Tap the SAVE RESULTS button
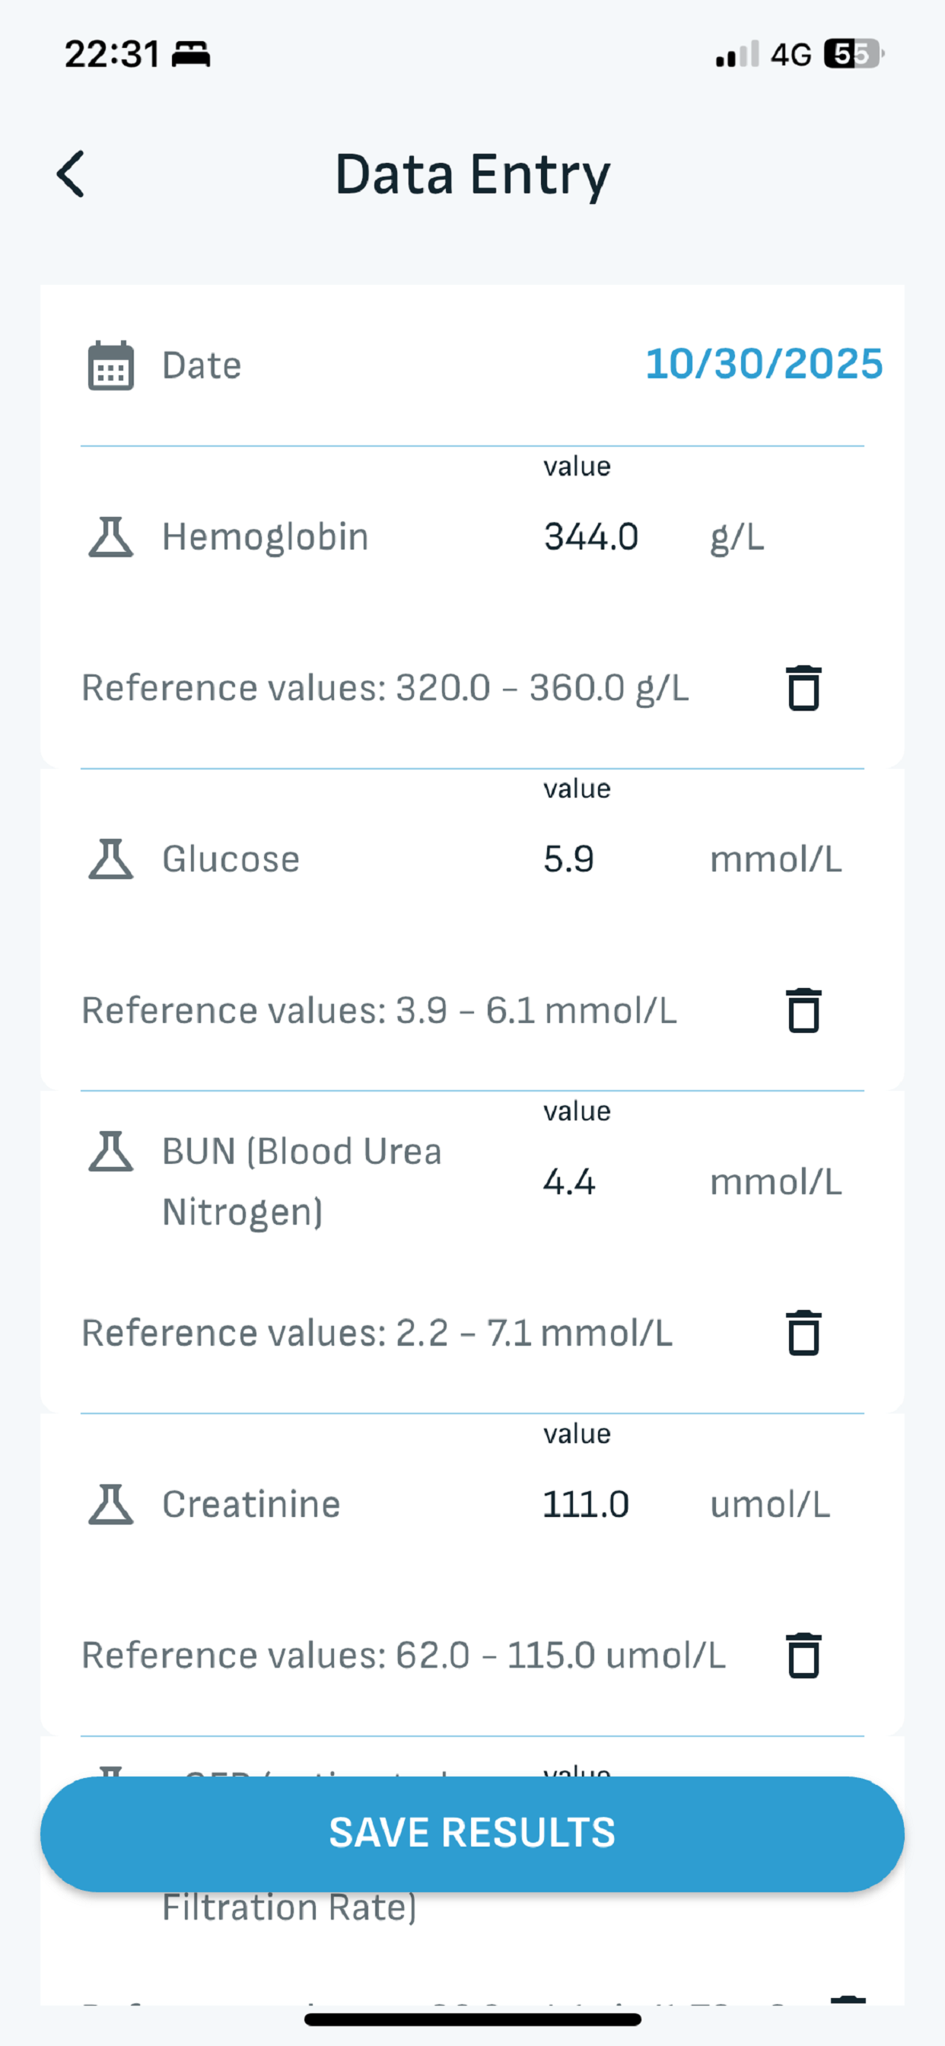945x2046 pixels. coord(473,1833)
